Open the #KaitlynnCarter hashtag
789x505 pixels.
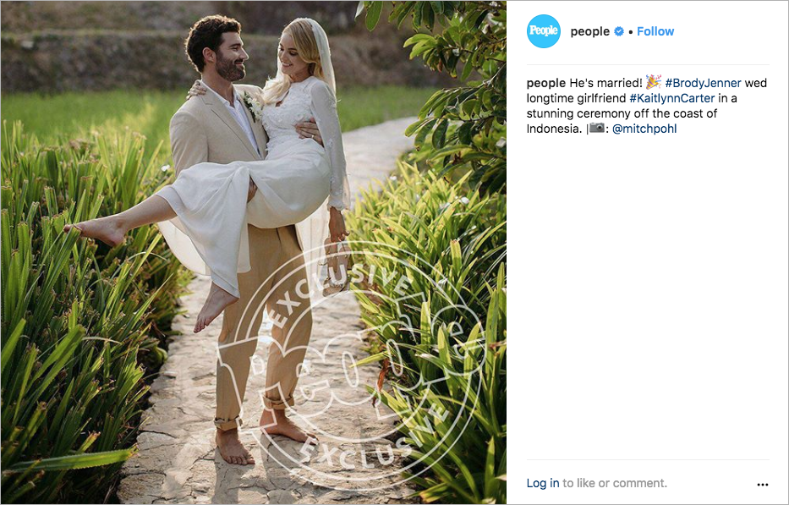point(671,98)
